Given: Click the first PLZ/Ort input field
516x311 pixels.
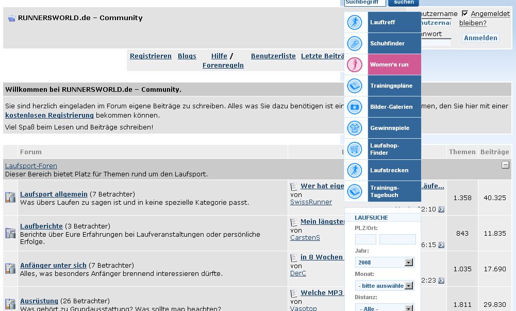Looking at the screenshot, I should point(365,239).
